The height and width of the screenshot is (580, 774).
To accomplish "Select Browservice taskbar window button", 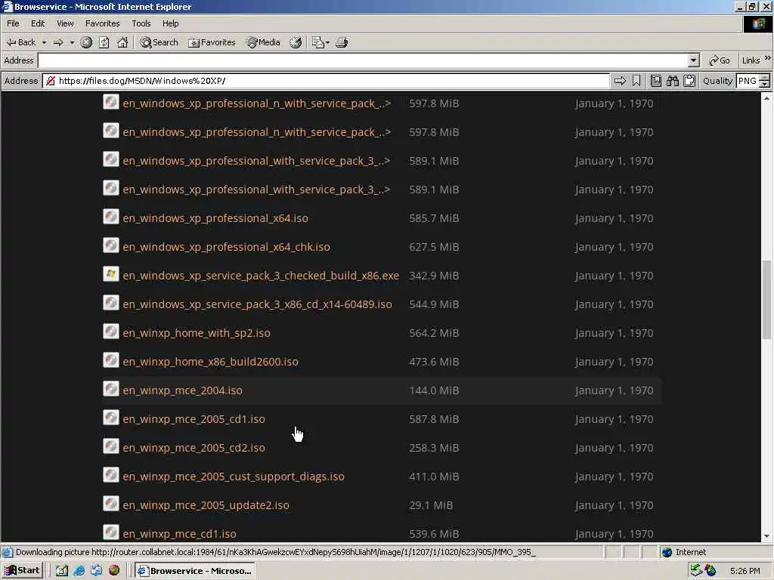I will (196, 571).
